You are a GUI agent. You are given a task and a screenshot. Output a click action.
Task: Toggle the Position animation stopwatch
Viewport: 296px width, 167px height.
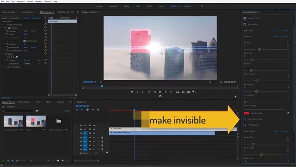click(x=7, y=31)
